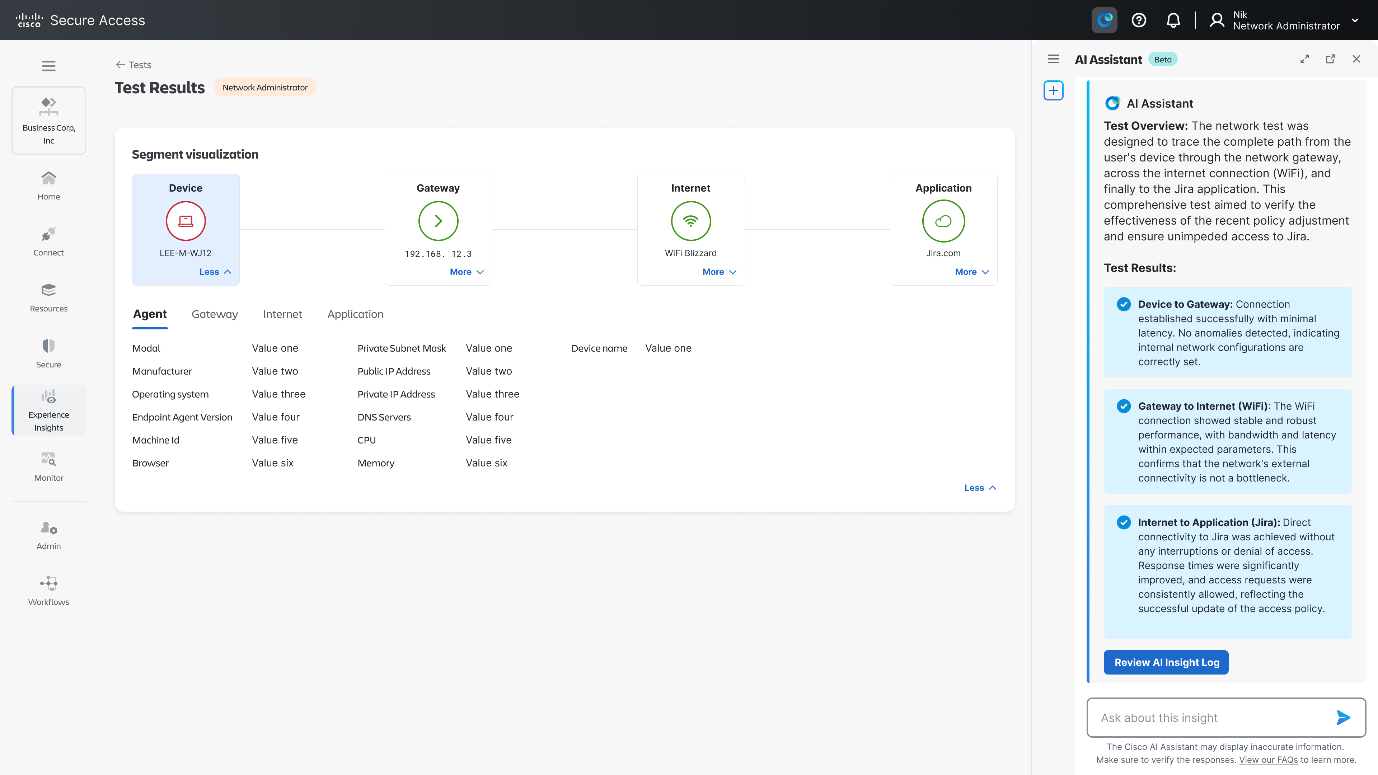Toggle the AI Assistant history menu

(x=1053, y=59)
